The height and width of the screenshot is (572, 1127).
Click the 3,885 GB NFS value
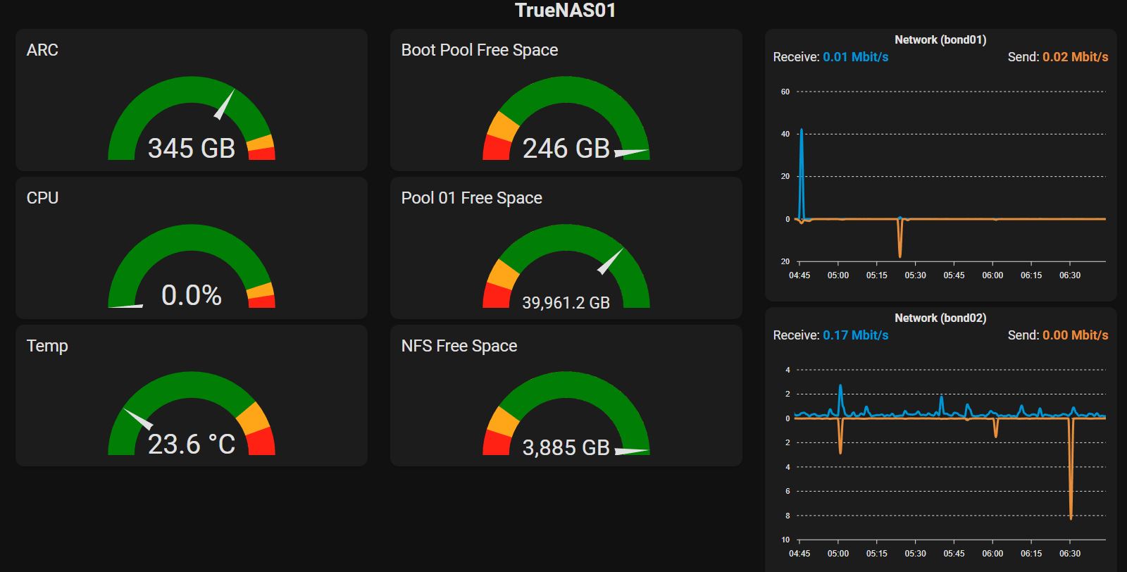(x=566, y=447)
